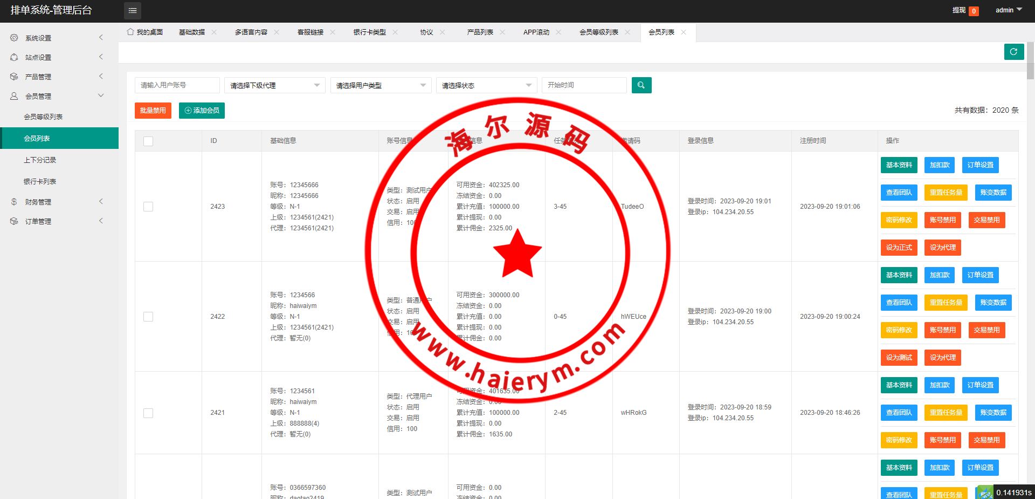This screenshot has height=499, width=1035.
Task: Click the hamburger menu toggle icon
Action: point(133,11)
